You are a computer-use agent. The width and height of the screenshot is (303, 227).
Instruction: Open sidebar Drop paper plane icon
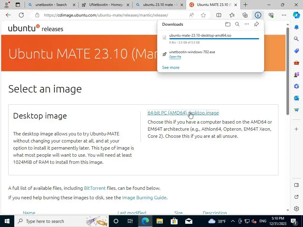coord(296,110)
